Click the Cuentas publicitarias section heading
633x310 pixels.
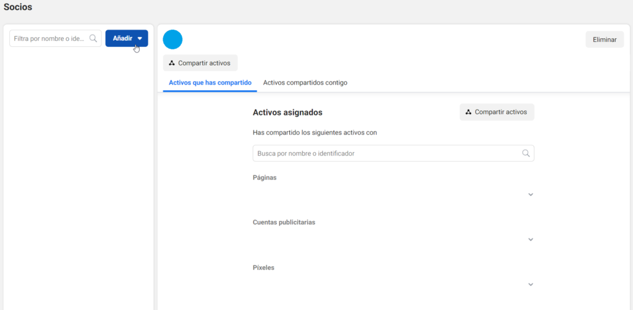point(284,222)
